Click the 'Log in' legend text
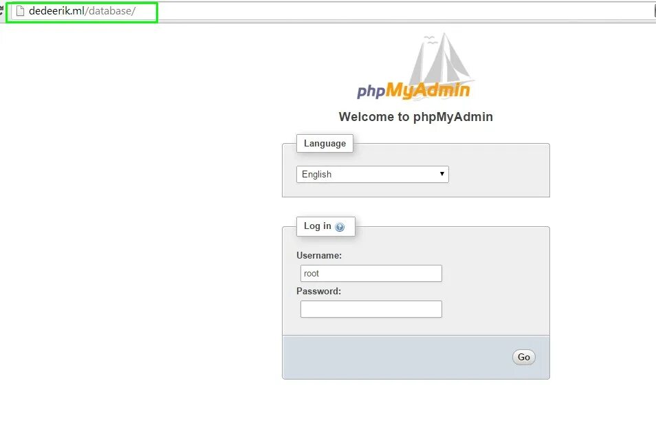Screen dimensions: 656x447 318,226
